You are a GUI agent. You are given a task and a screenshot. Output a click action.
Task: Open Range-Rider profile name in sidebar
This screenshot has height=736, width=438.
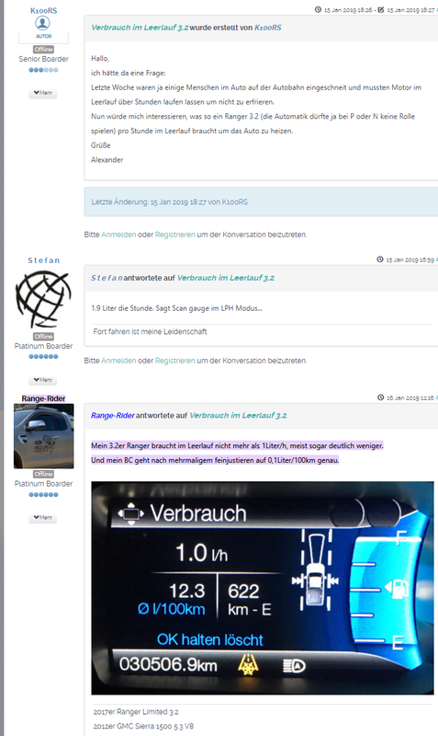[43, 398]
